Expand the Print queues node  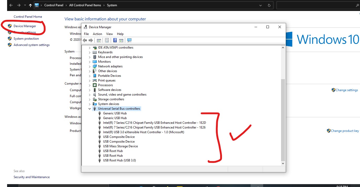[x=89, y=80]
